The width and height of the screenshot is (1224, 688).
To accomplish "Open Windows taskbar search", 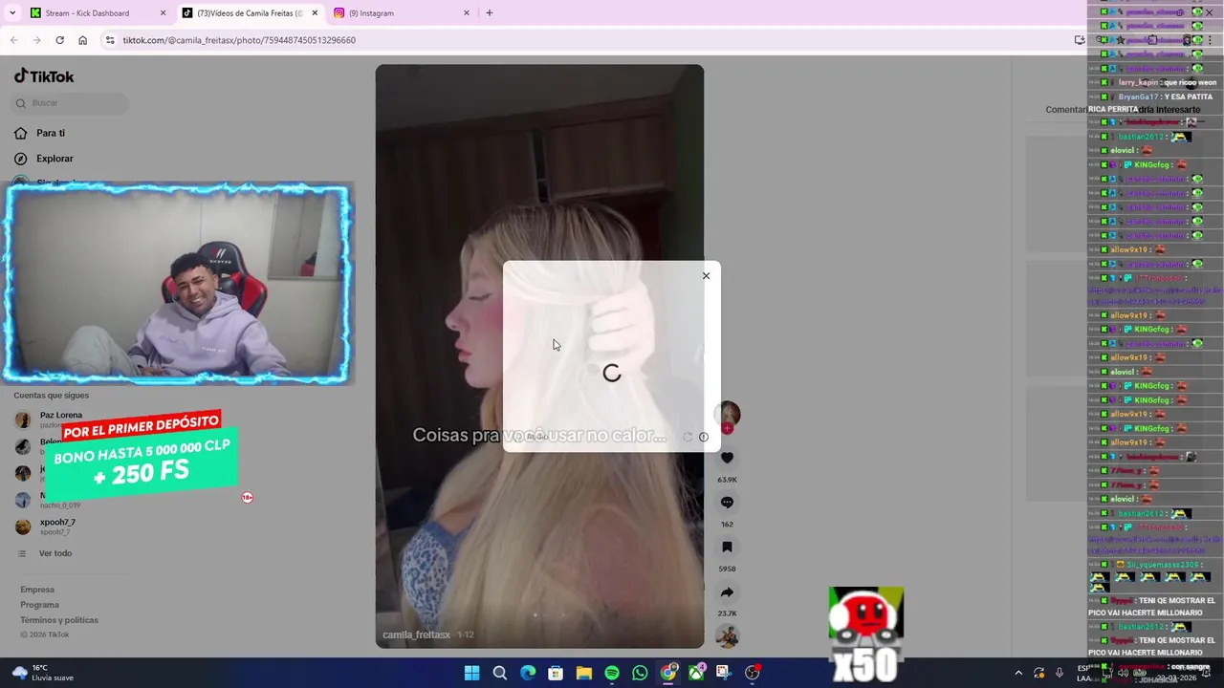I will [499, 673].
